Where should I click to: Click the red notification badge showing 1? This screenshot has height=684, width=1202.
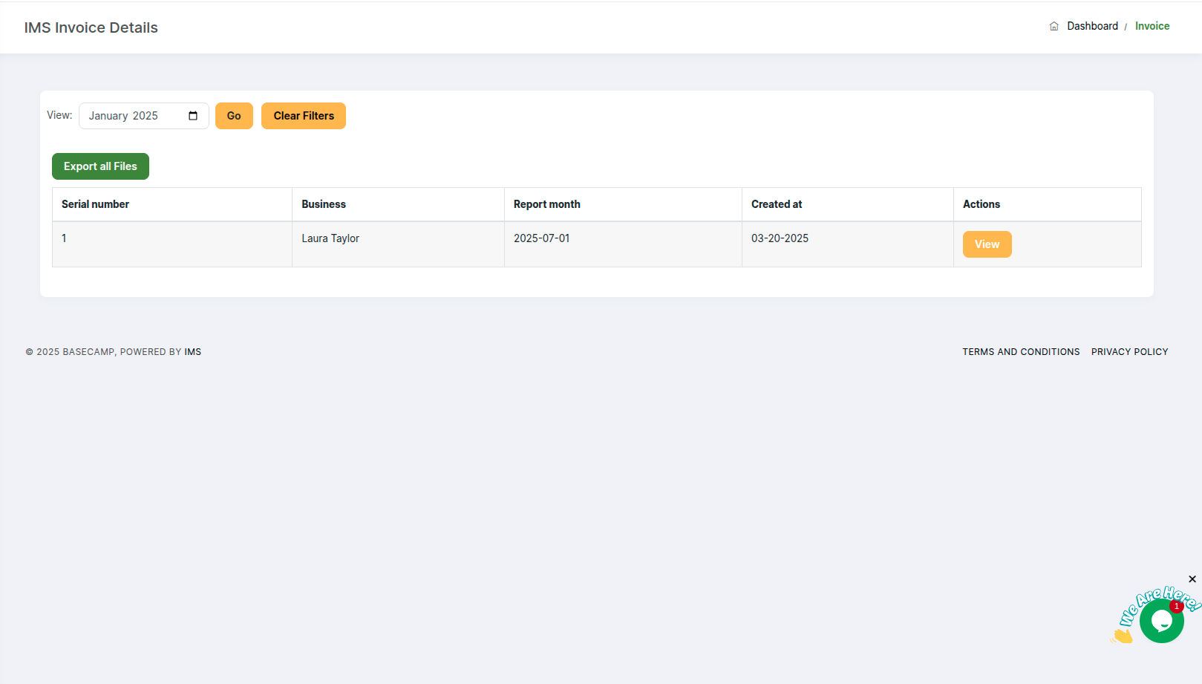click(1177, 606)
